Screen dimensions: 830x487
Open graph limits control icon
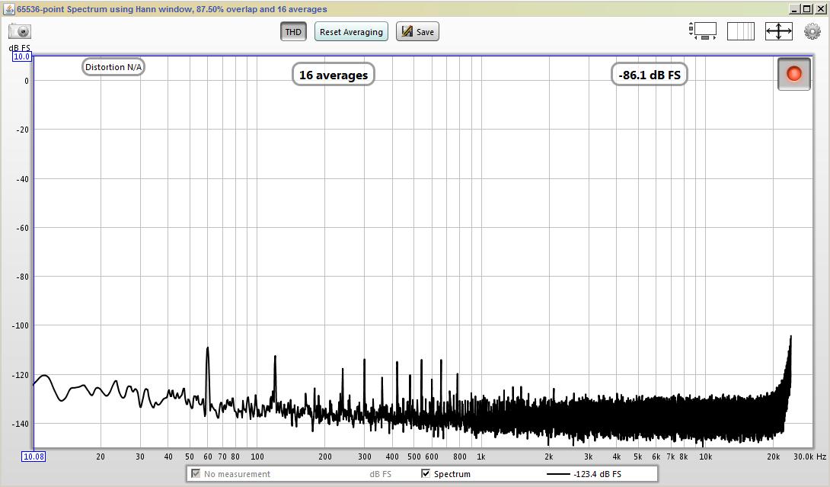(x=702, y=31)
